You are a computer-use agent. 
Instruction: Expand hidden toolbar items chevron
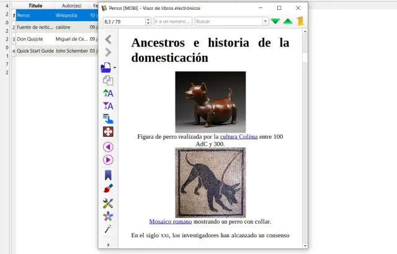pos(108,245)
